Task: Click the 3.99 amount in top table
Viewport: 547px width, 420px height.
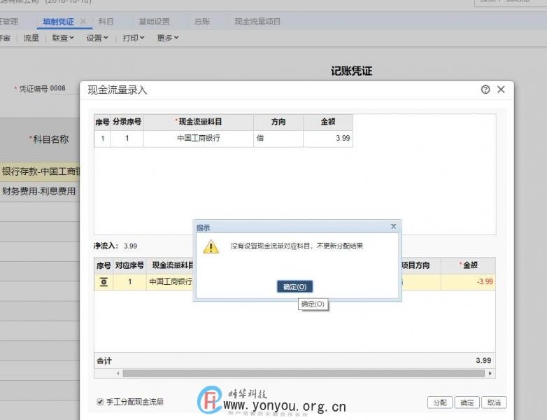Action: pyautogui.click(x=328, y=139)
